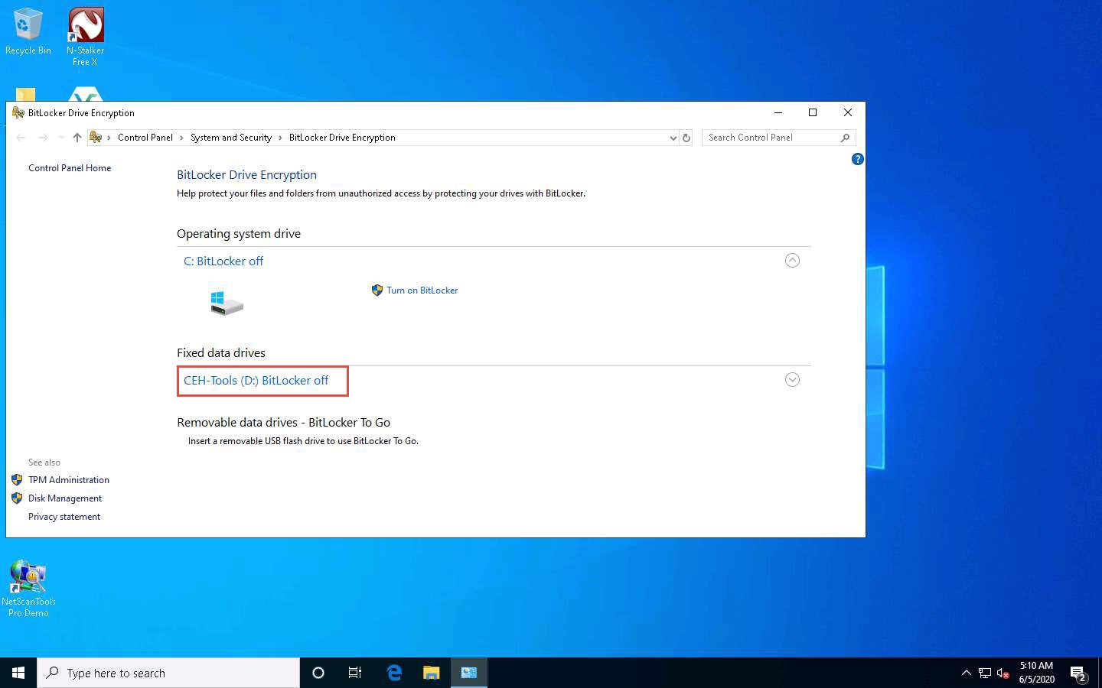Click the blue help question mark icon
The width and height of the screenshot is (1102, 688).
coord(857,159)
